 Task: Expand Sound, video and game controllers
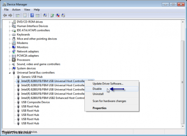tap(10, 64)
